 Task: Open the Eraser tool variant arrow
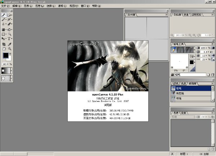(12, 15)
